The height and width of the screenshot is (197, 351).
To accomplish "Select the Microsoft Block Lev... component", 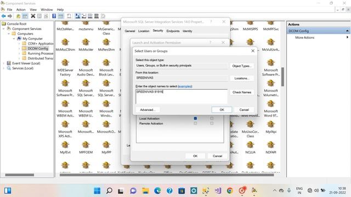I will pyautogui.click(x=106, y=67).
